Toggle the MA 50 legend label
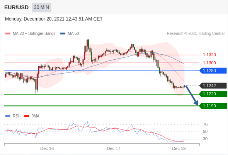This screenshot has height=155, width=228. coord(73,34)
